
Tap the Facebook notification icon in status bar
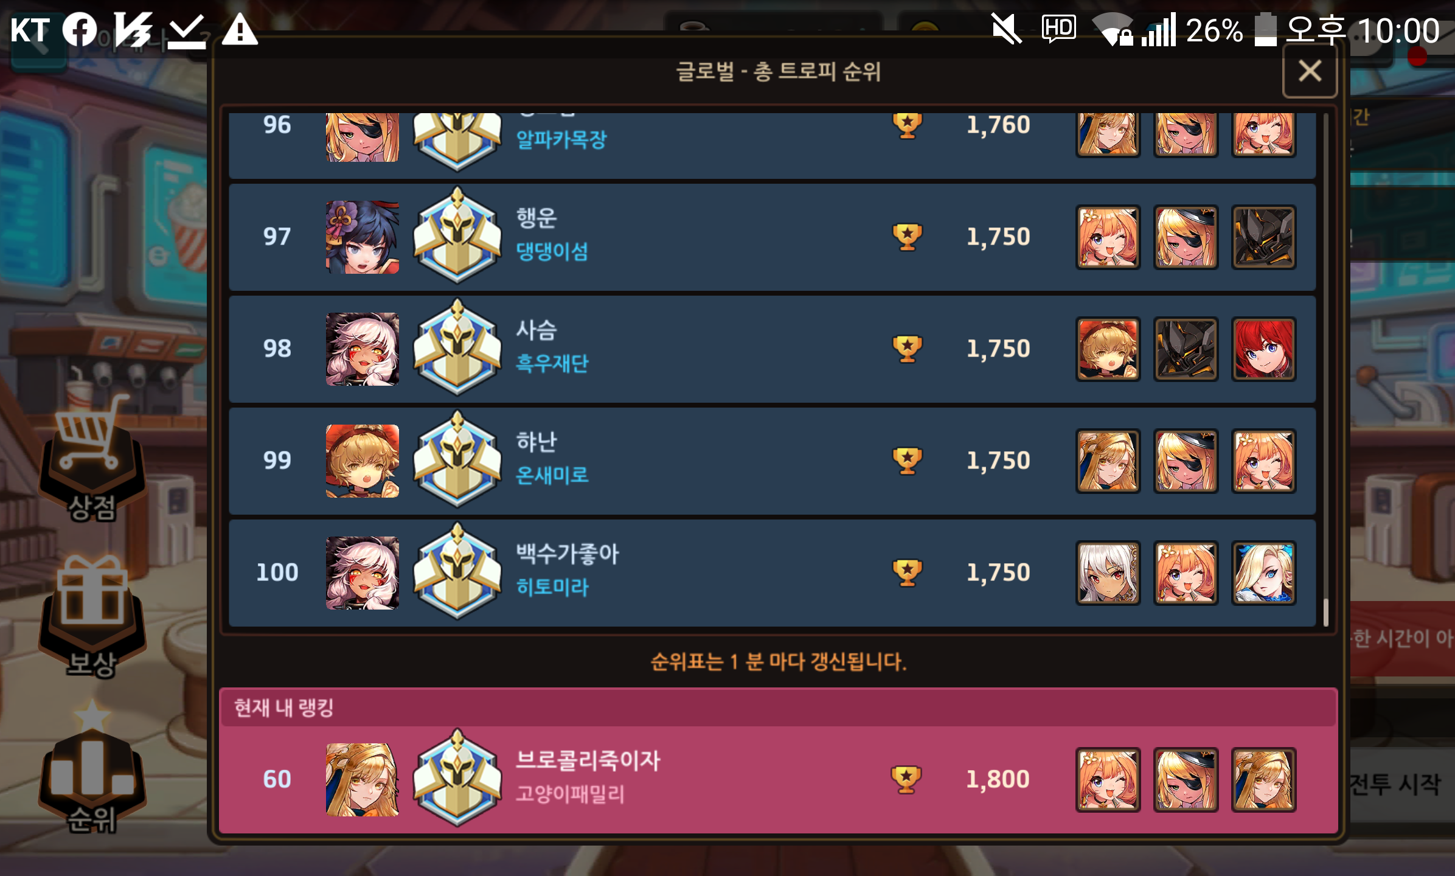click(80, 29)
